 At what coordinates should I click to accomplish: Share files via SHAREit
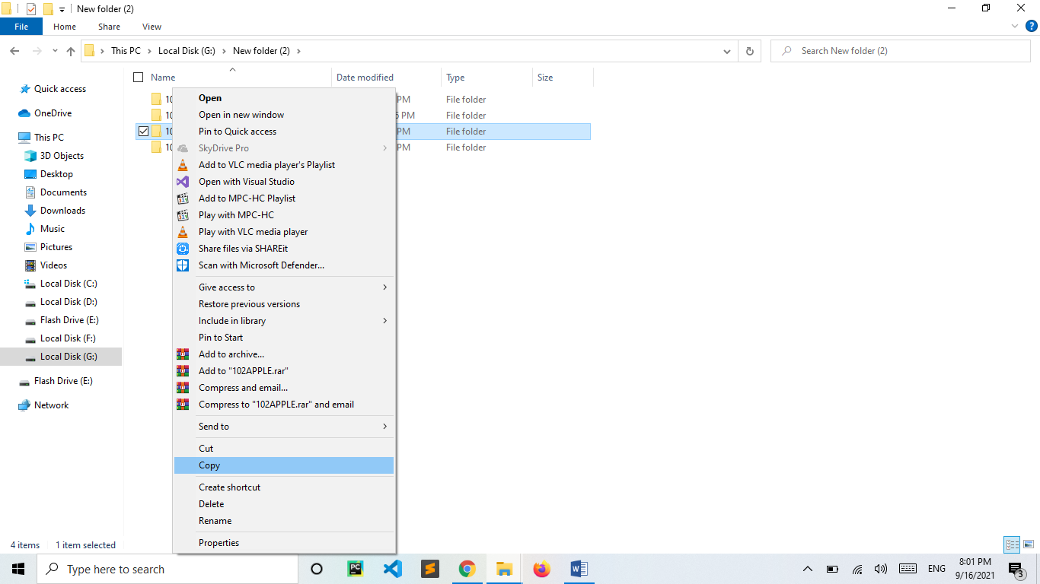(x=242, y=248)
